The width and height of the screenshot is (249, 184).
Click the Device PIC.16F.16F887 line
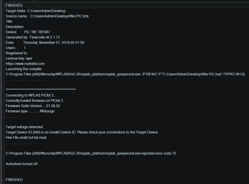click(x=28, y=32)
